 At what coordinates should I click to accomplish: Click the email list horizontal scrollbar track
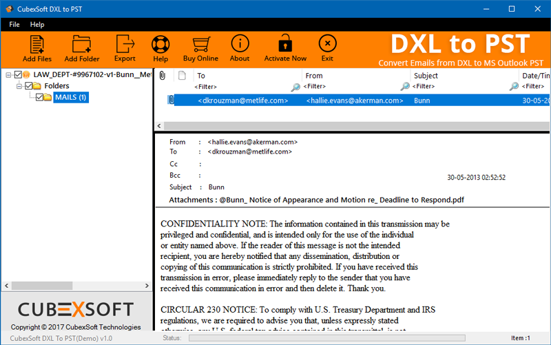pos(356,126)
